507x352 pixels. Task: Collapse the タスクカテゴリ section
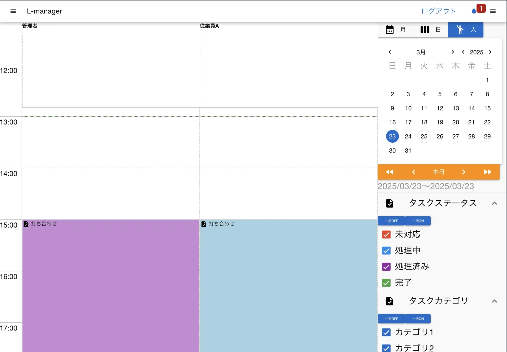coord(494,301)
